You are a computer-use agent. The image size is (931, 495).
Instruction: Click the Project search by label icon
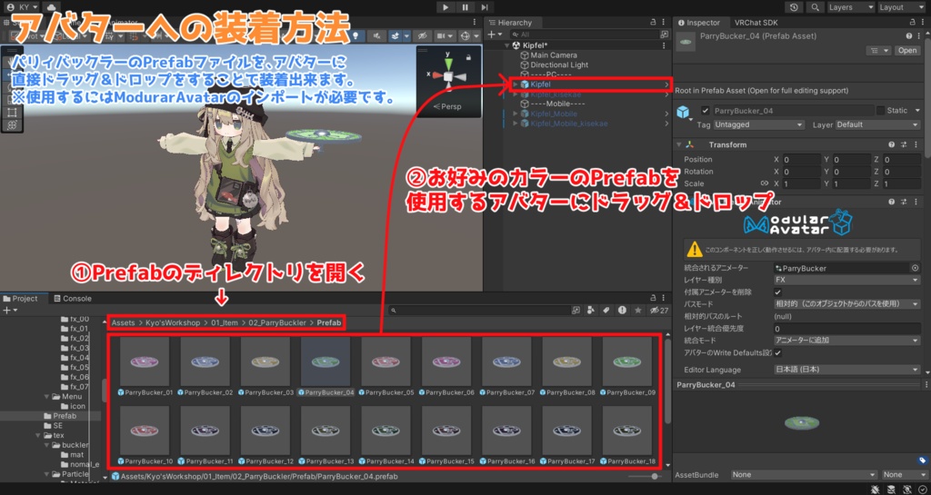(606, 310)
